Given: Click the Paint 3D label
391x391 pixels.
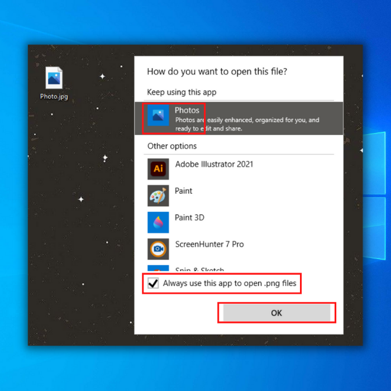Looking at the screenshot, I should point(189,218).
